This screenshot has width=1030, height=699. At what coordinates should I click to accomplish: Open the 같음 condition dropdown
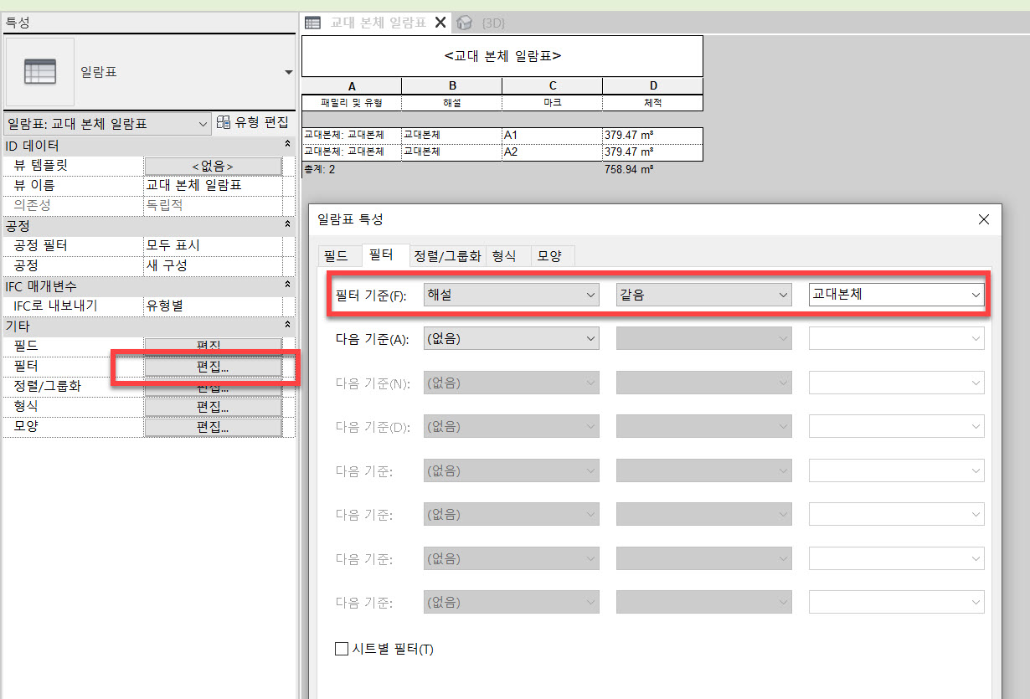[703, 295]
